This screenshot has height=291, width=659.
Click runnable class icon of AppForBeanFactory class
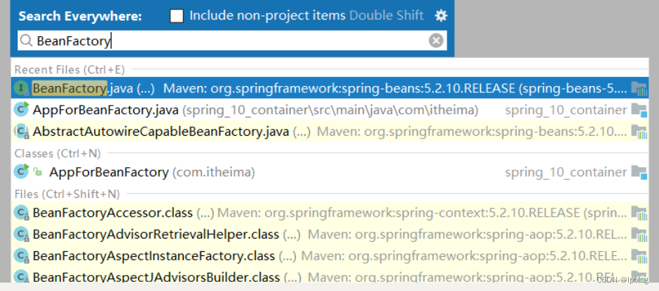pyautogui.click(x=21, y=171)
